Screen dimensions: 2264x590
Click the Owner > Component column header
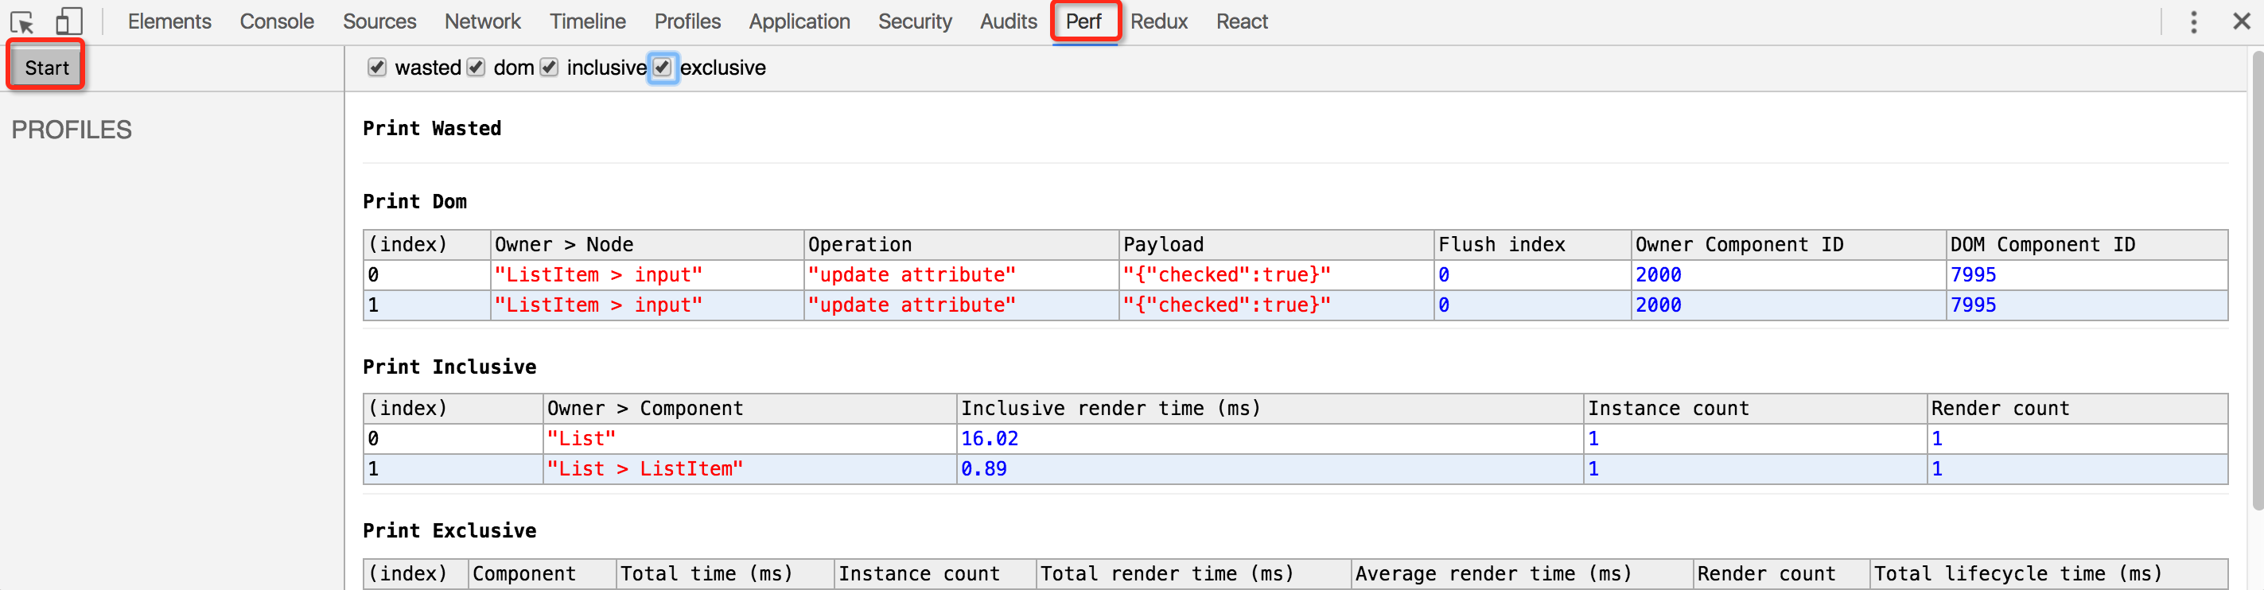point(749,408)
